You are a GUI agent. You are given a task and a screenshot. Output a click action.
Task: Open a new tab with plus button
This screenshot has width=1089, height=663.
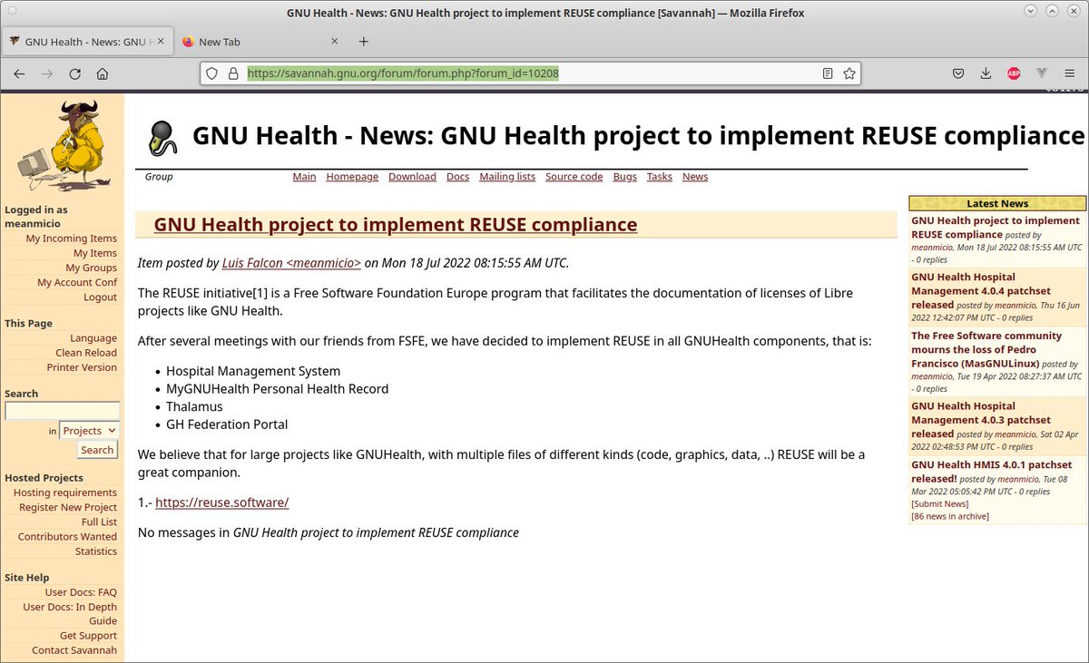[x=364, y=42]
